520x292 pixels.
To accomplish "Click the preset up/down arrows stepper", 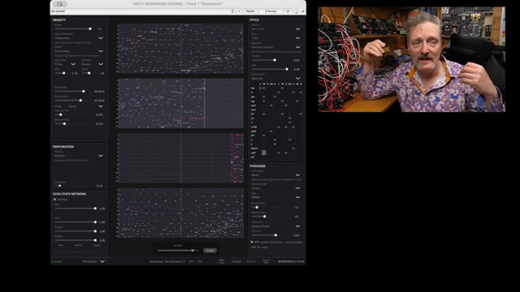I will [232, 11].
